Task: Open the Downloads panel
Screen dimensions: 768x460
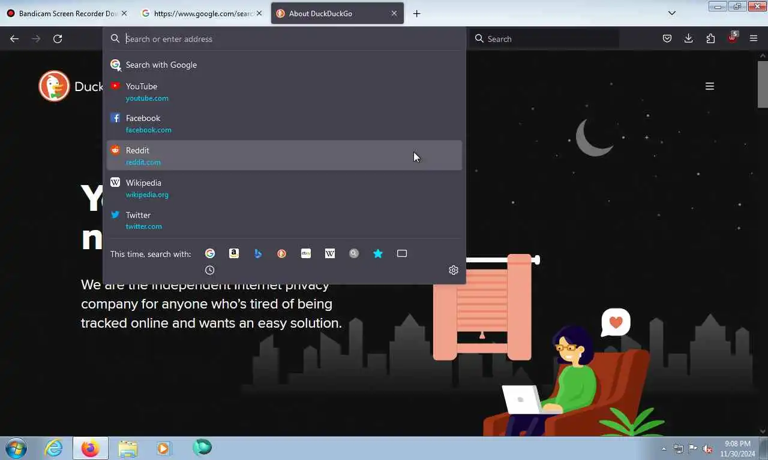Action: click(689, 39)
